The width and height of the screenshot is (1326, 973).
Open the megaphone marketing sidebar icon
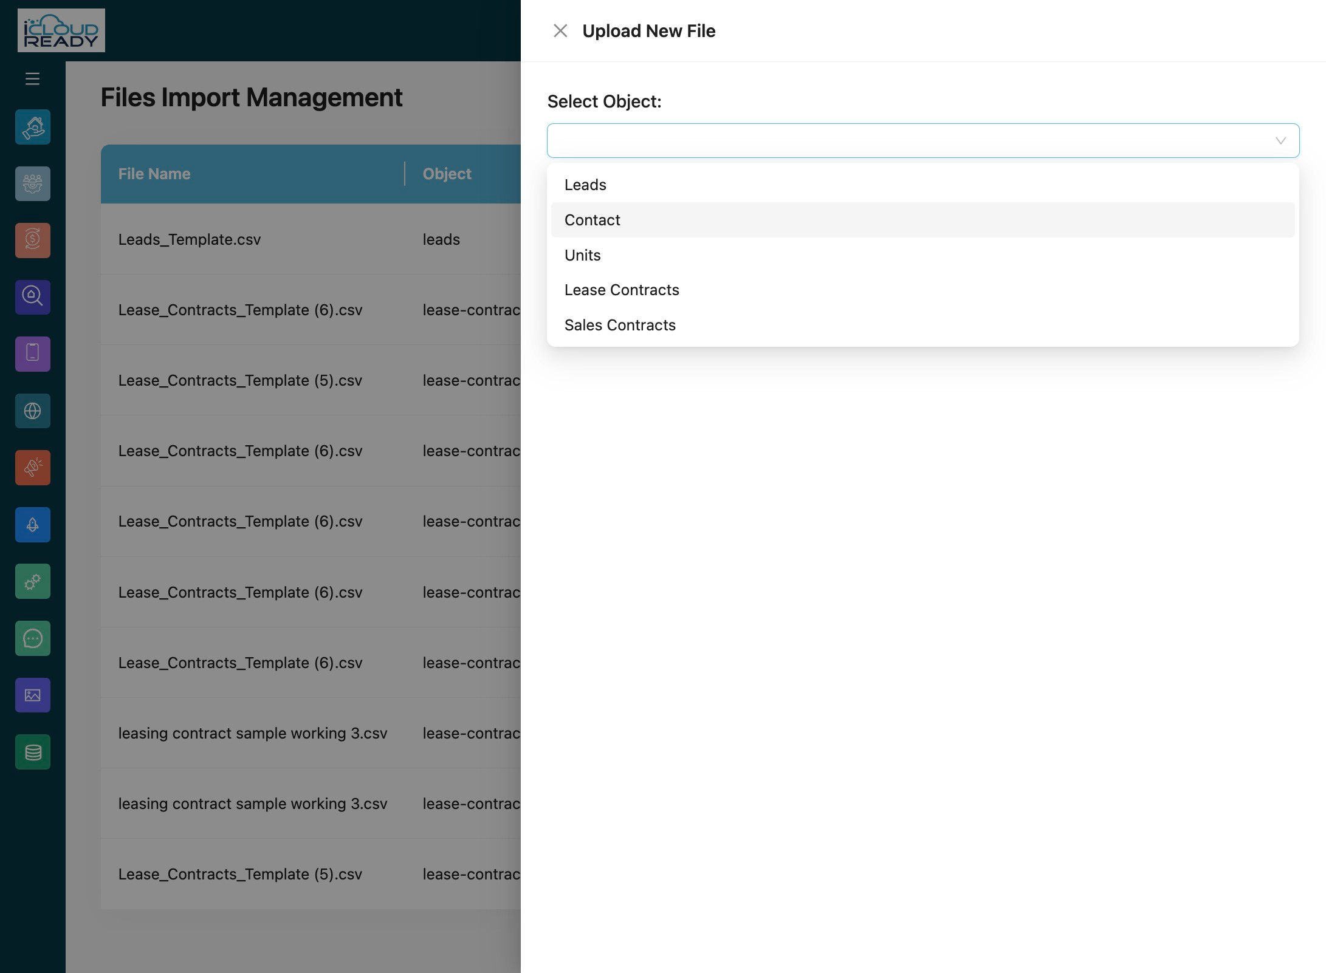coord(33,468)
